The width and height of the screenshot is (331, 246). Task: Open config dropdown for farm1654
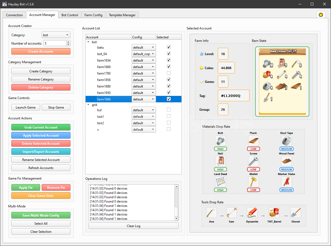coord(144,60)
